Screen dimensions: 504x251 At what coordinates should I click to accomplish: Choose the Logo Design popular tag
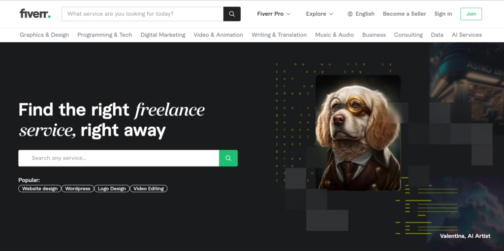click(112, 189)
